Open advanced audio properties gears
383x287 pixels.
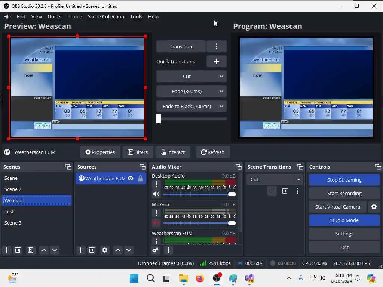point(155,250)
